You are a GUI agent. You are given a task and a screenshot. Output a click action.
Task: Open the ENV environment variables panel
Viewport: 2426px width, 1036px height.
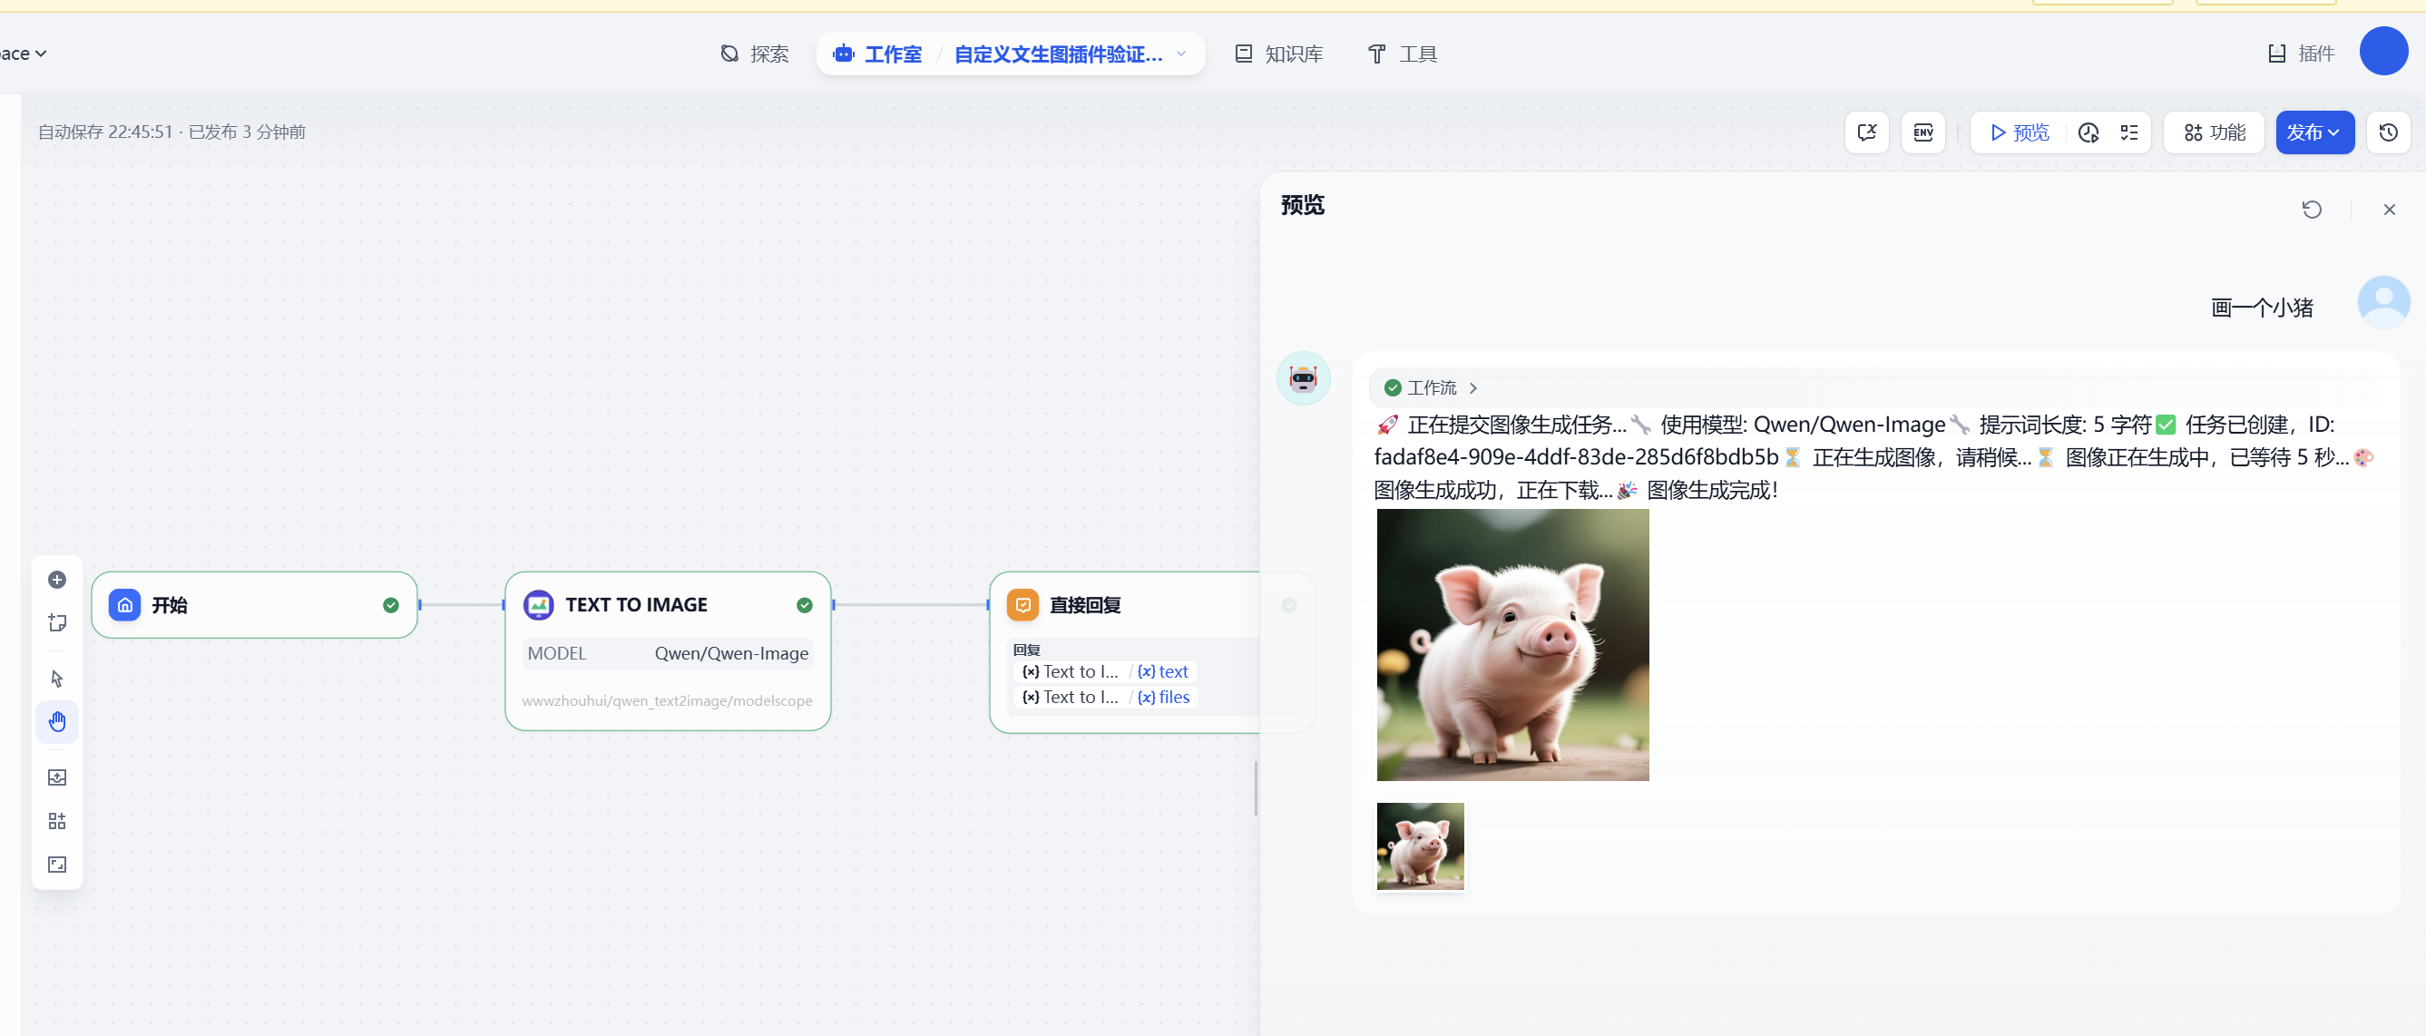pyautogui.click(x=1923, y=132)
